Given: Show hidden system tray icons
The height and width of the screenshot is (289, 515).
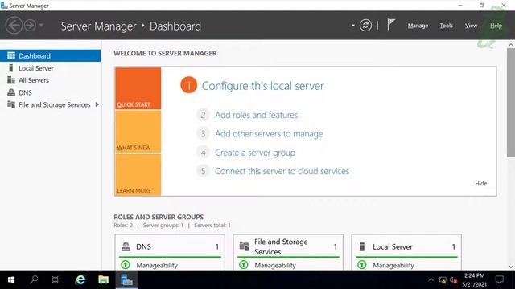Looking at the screenshot, I should coord(431,279).
